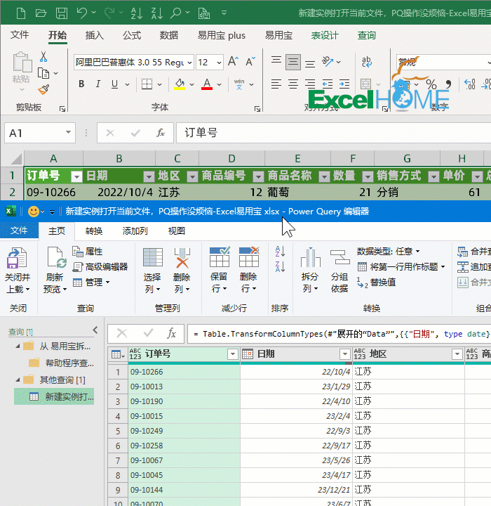This screenshot has width=491, height=506.
Task: Increase font size with larger A
Action: tap(234, 61)
